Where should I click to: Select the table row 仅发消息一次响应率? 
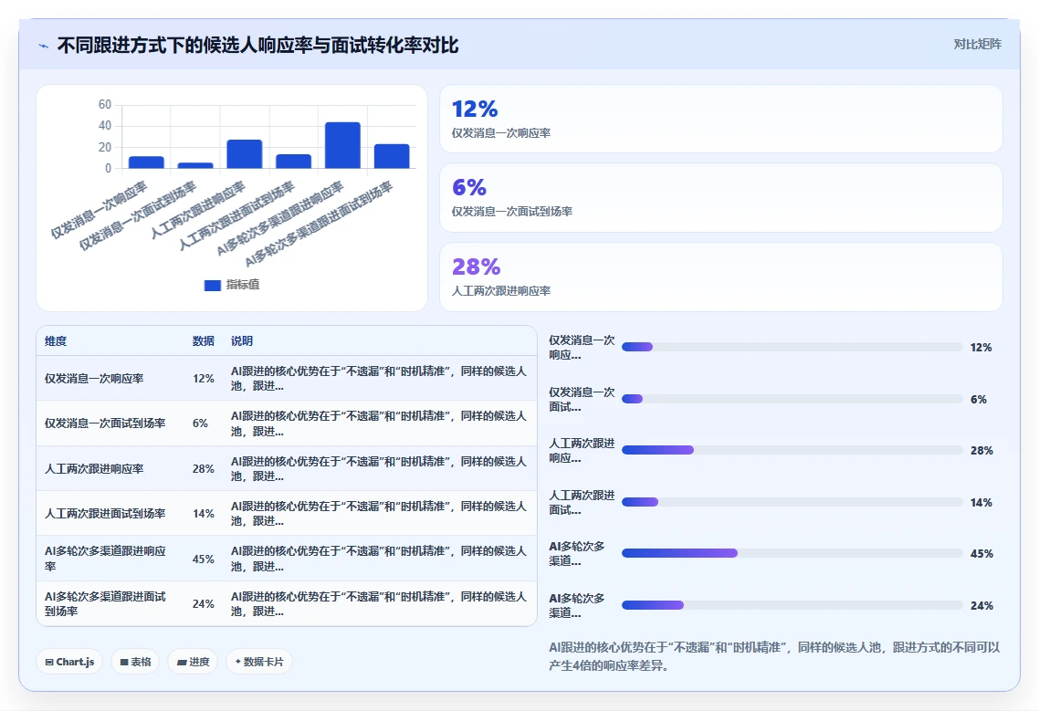287,379
